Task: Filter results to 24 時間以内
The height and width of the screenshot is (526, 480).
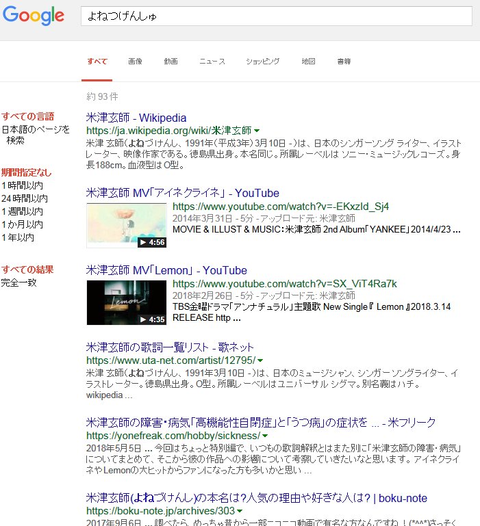Action: pos(25,198)
